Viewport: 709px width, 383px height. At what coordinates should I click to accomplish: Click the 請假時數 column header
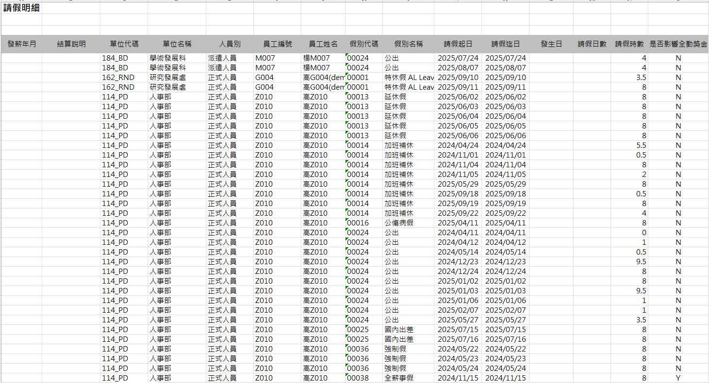point(629,44)
